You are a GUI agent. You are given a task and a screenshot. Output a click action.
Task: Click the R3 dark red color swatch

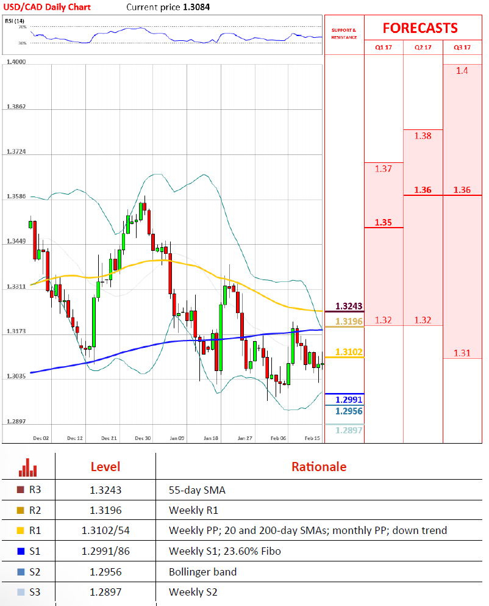click(21, 489)
